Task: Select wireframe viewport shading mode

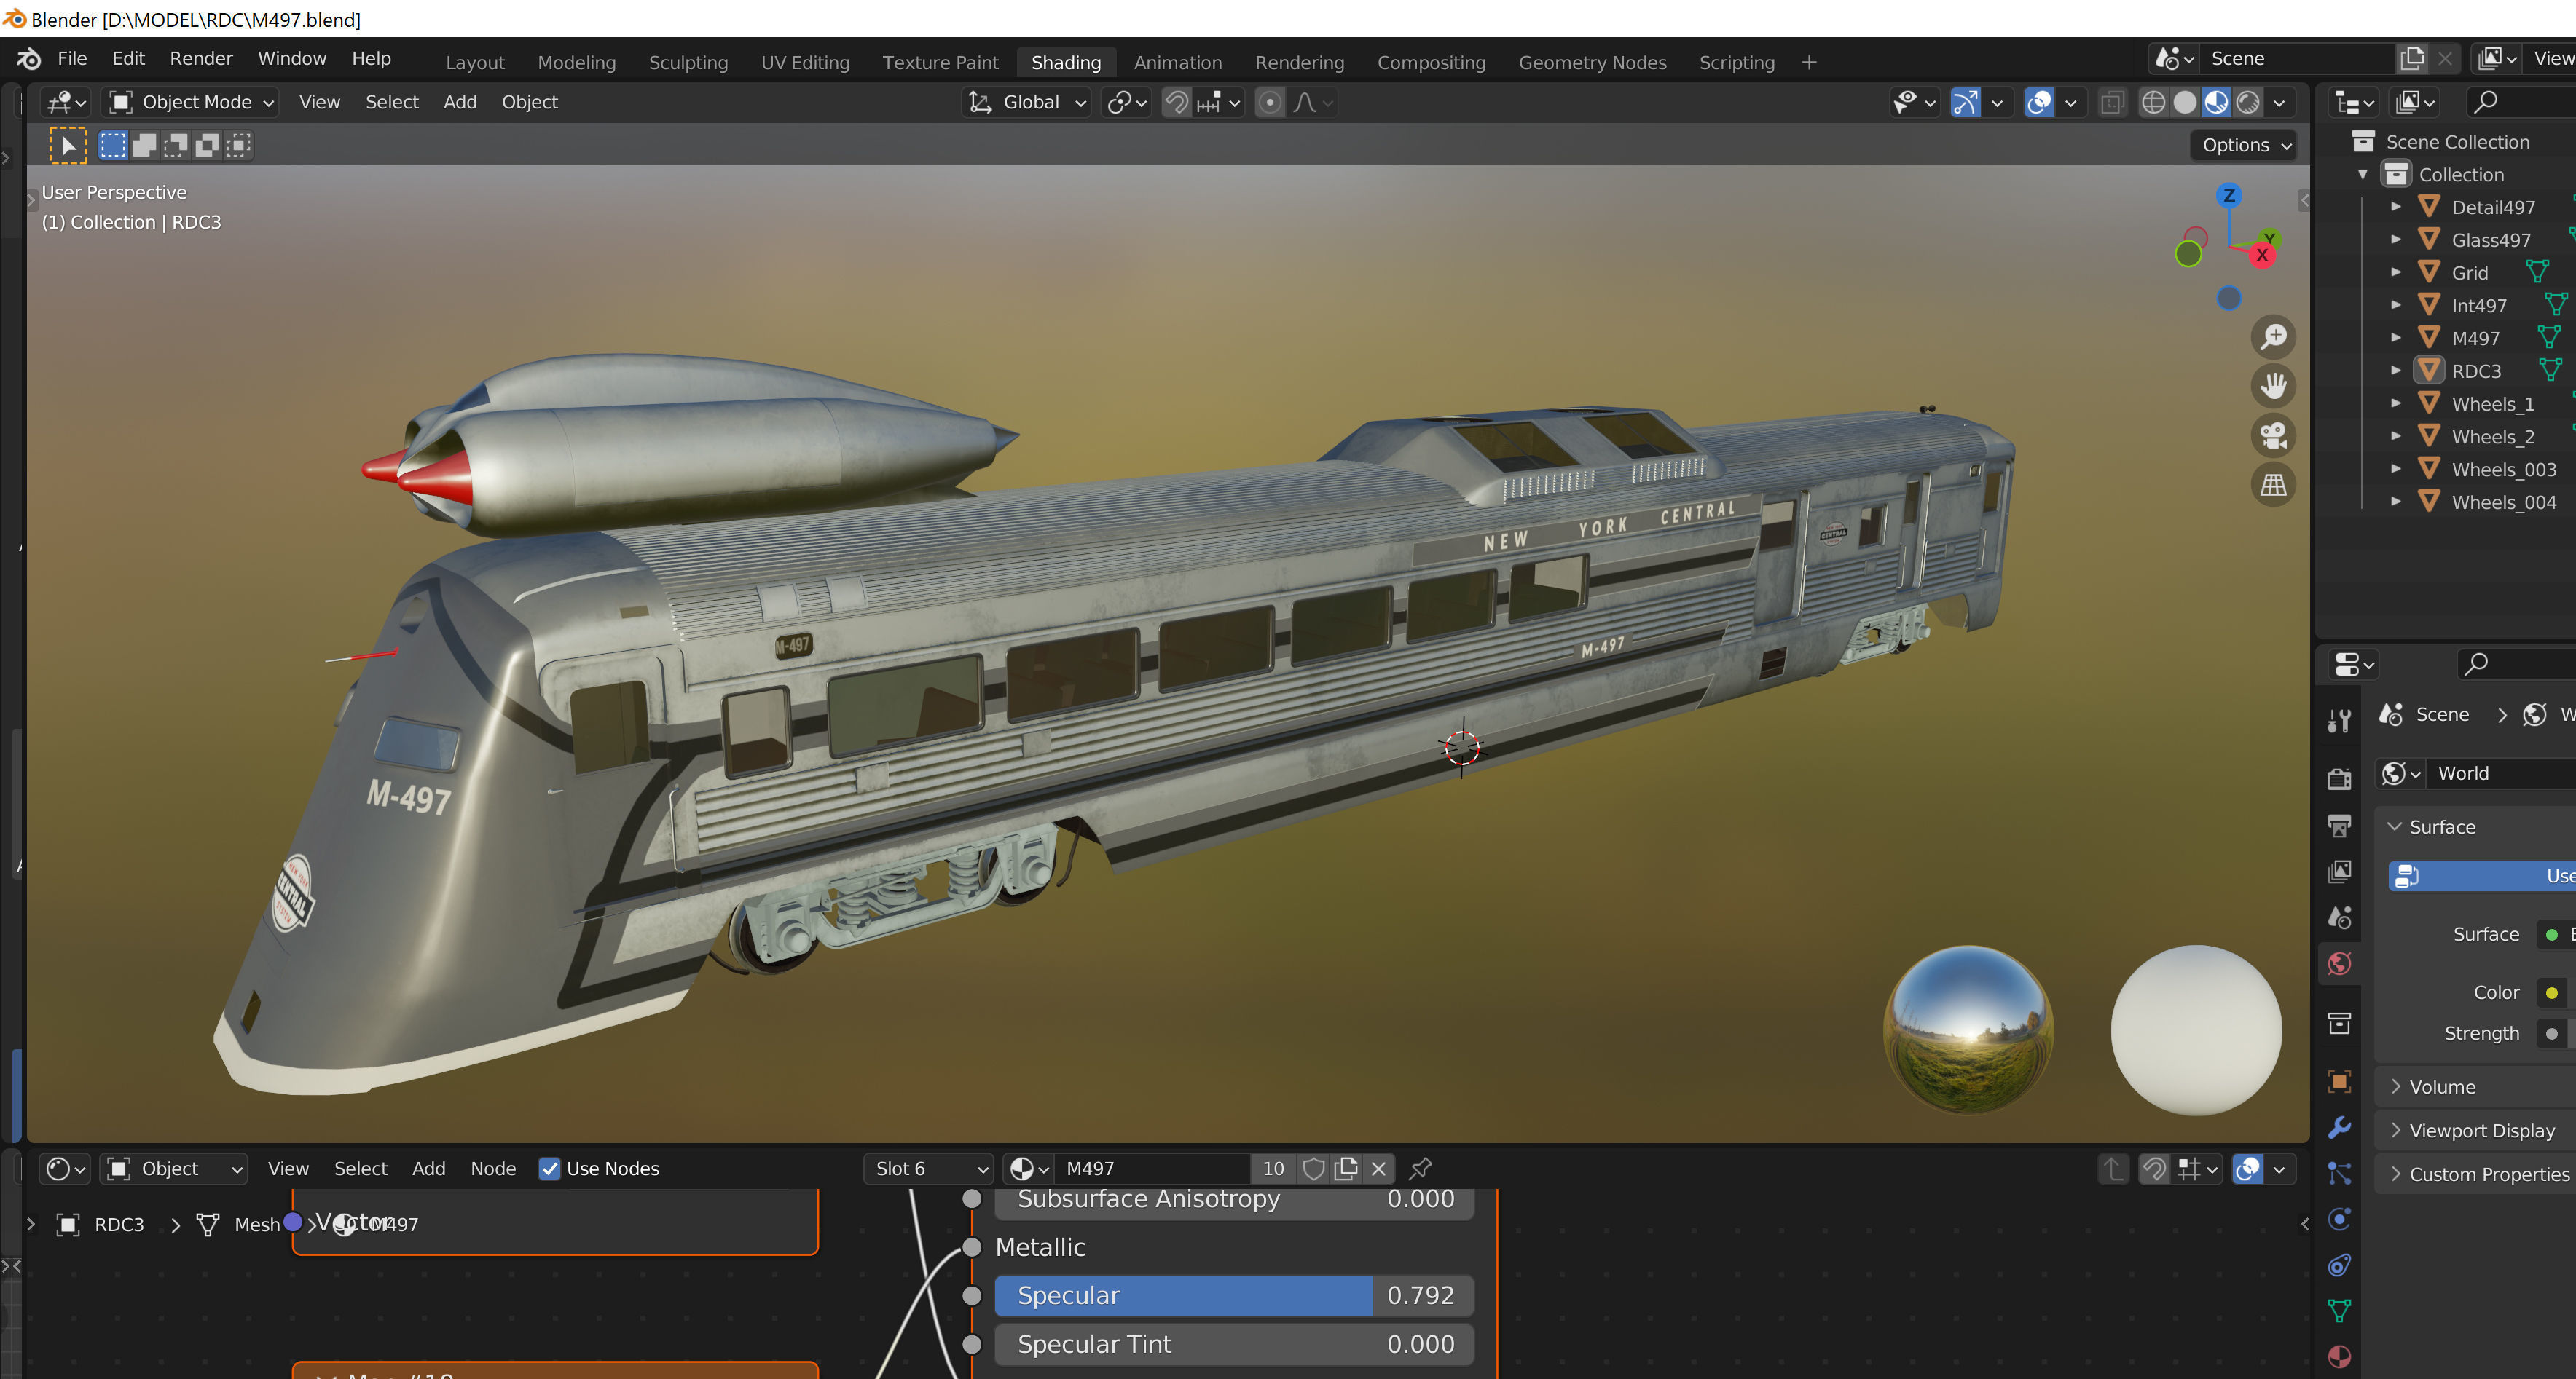Action: (2153, 103)
